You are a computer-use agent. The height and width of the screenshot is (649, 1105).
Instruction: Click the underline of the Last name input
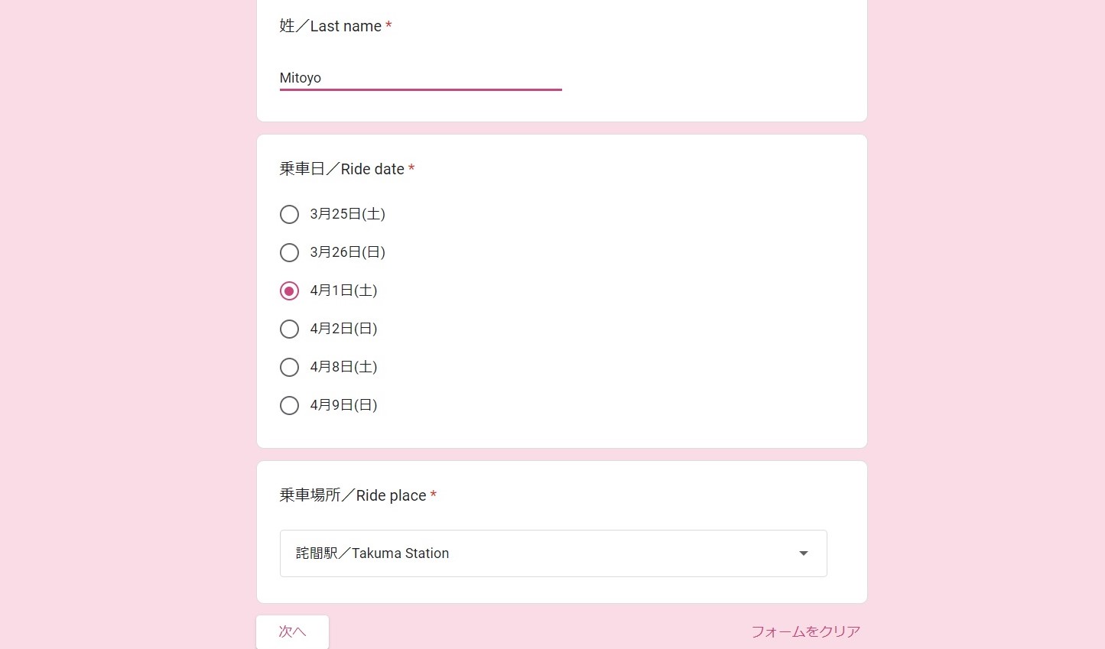(421, 89)
